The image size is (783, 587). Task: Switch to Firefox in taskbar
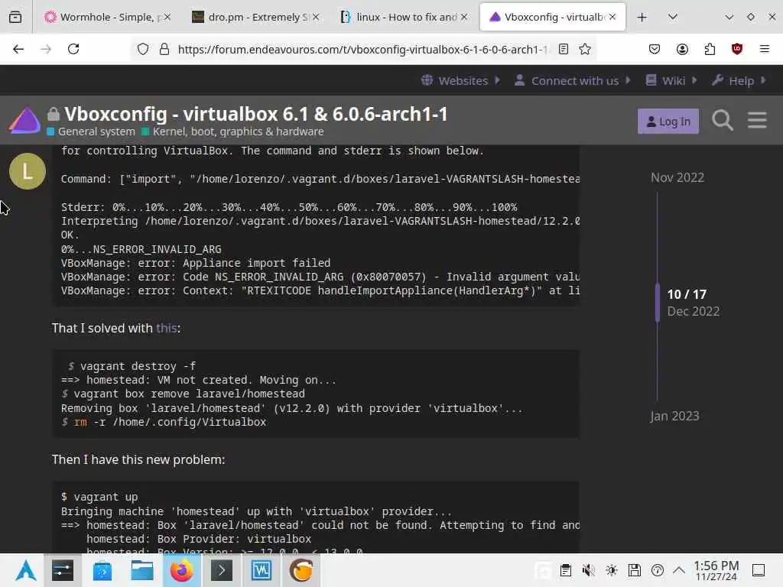(182, 570)
